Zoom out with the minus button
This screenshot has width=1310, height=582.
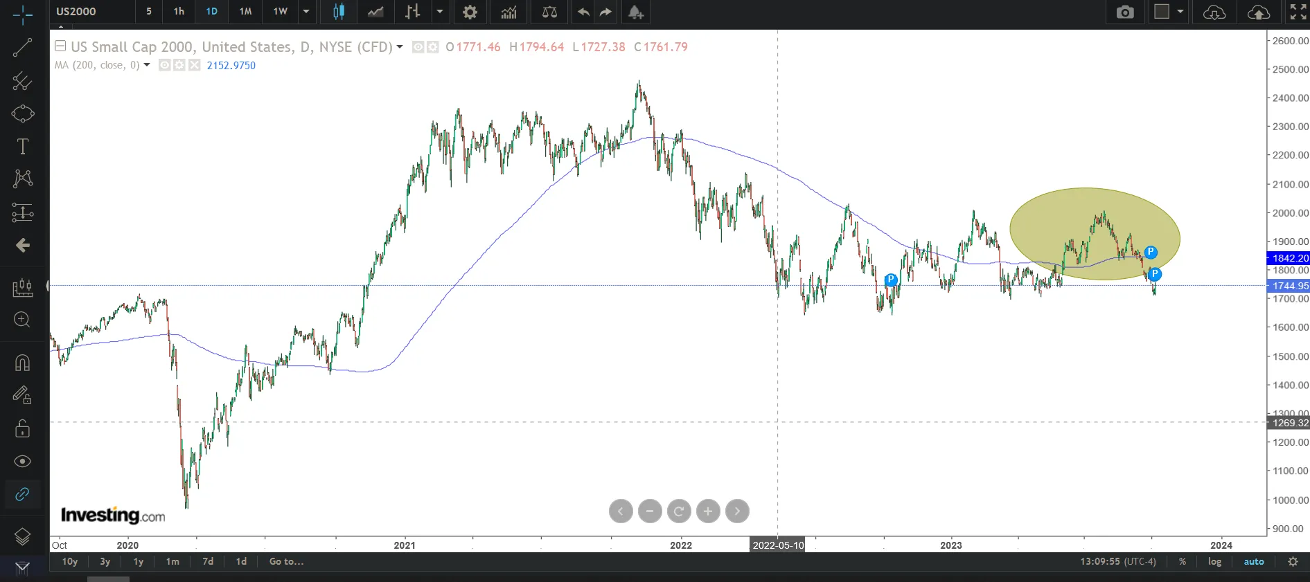click(x=650, y=511)
